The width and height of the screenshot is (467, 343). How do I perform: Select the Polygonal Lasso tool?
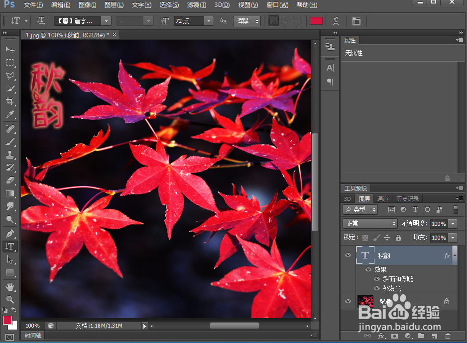(x=10, y=75)
